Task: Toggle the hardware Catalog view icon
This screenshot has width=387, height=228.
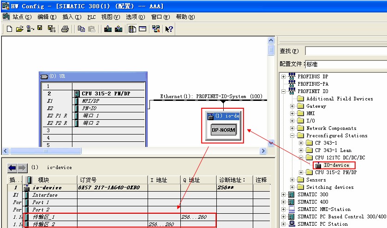Action: click(132, 29)
